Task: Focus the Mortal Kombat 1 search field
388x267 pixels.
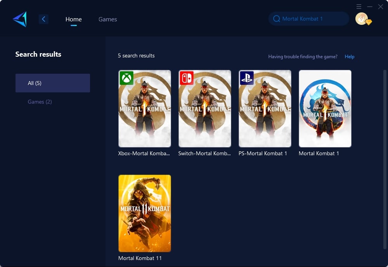Action: pyautogui.click(x=308, y=19)
